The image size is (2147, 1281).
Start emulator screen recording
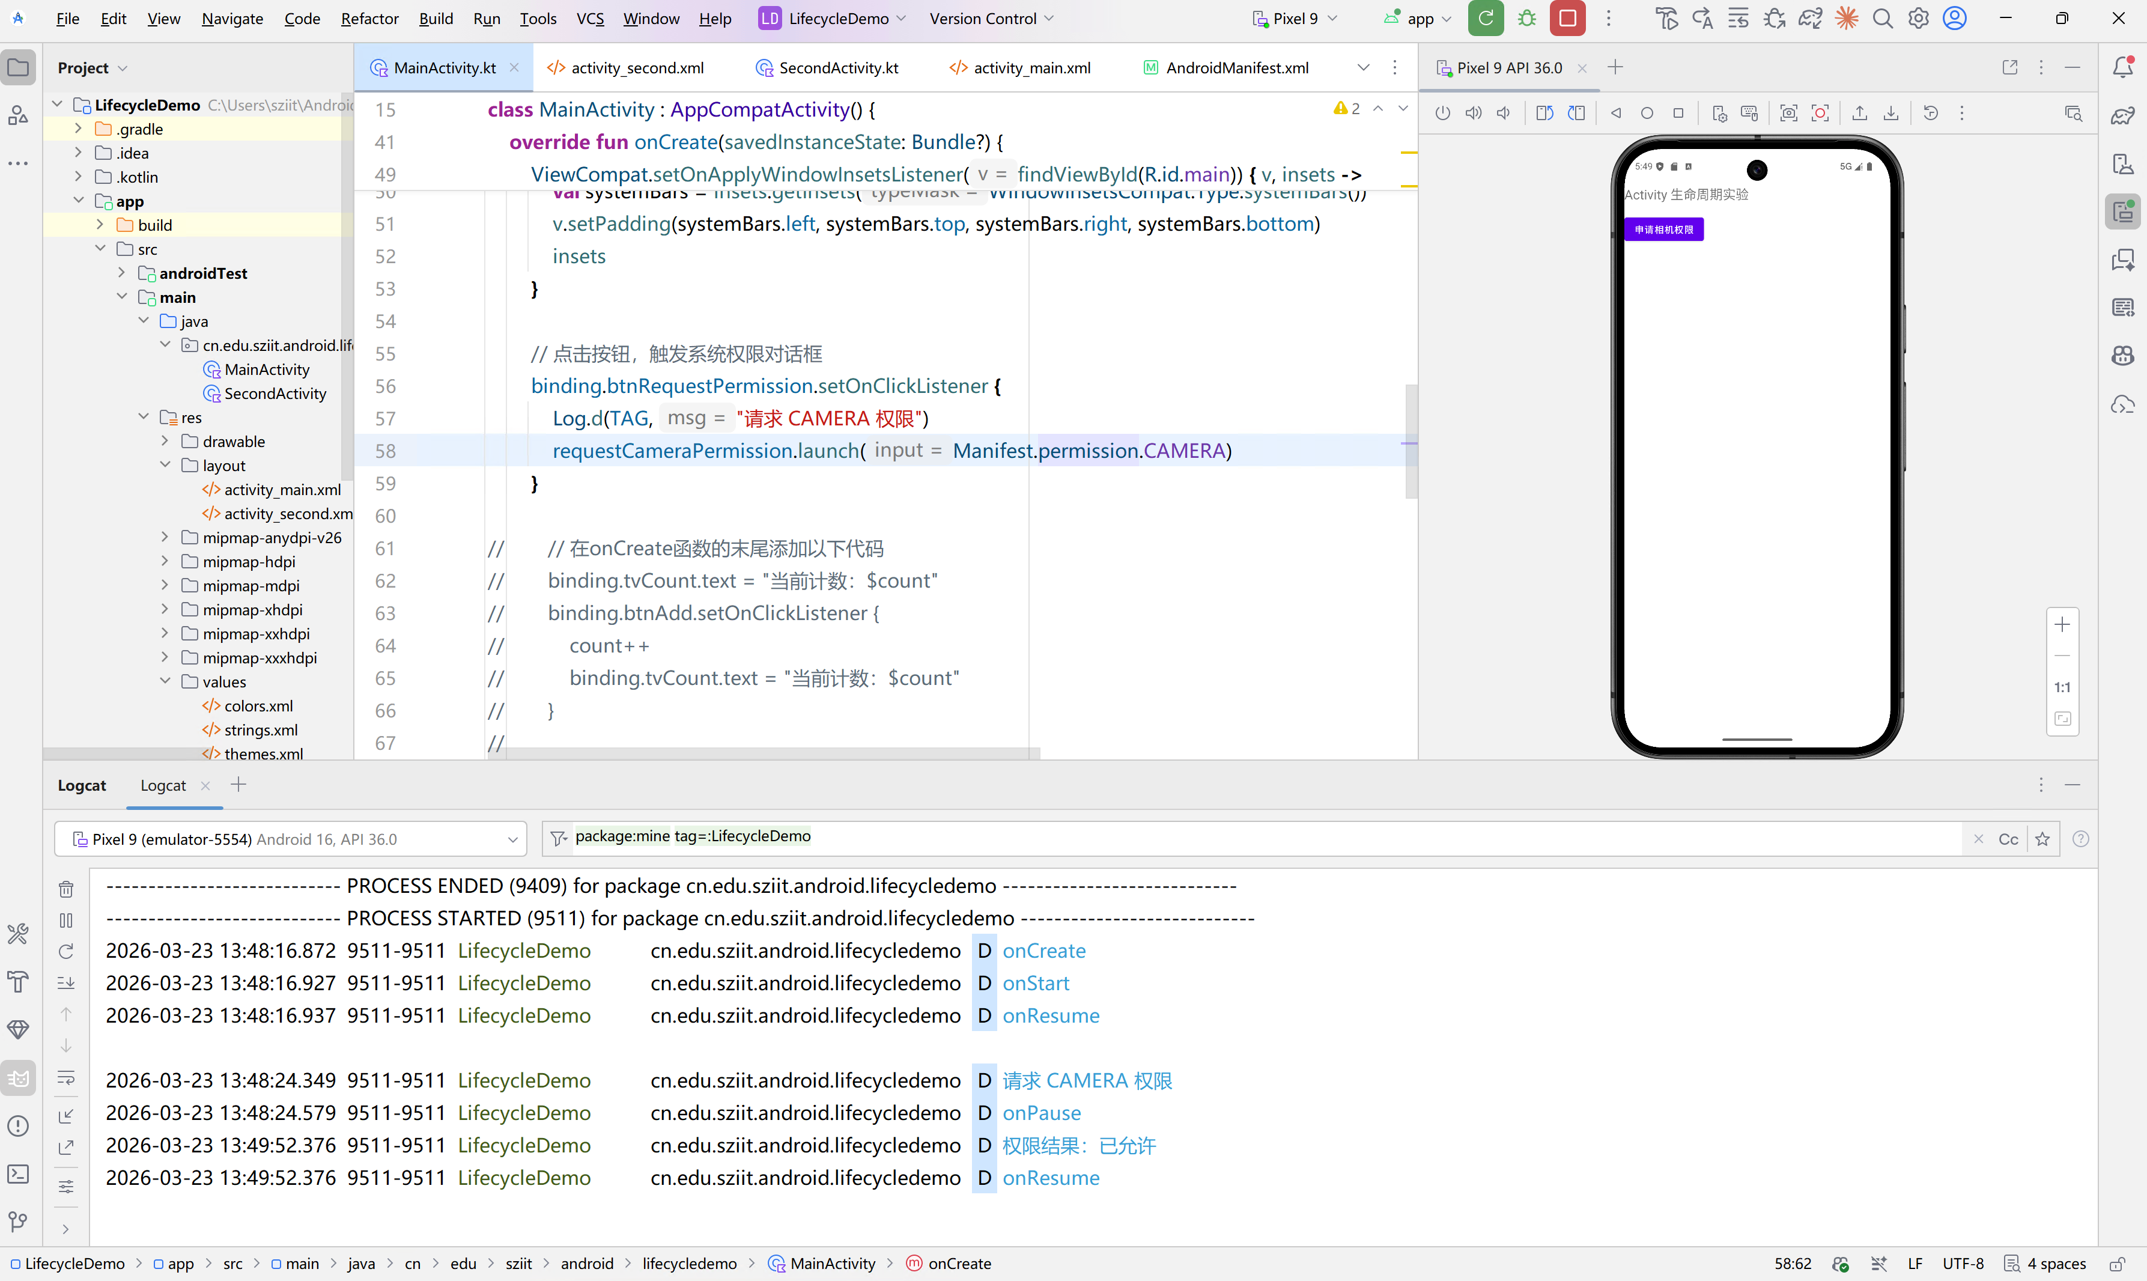coord(1820,113)
